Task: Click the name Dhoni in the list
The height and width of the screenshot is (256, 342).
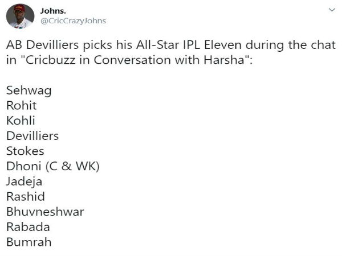Action: coord(24,166)
